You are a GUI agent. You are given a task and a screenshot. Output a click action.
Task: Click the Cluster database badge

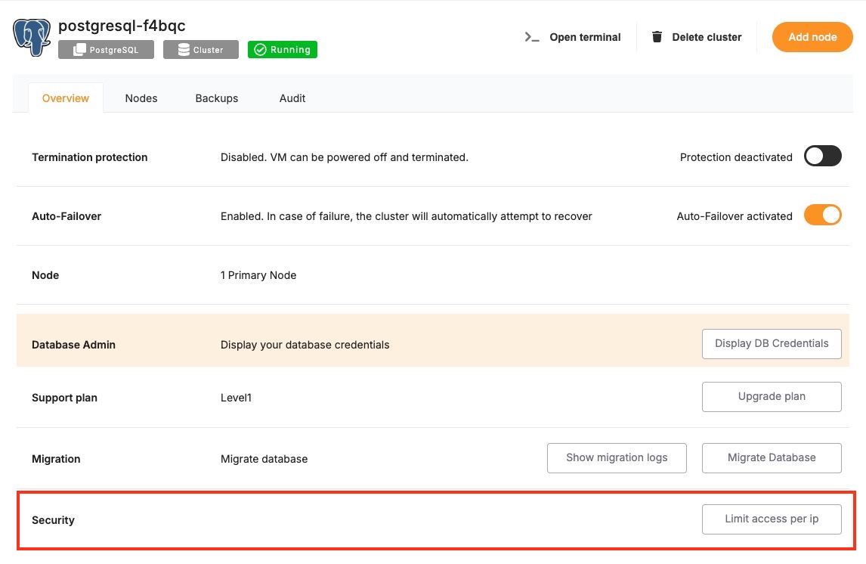point(201,50)
